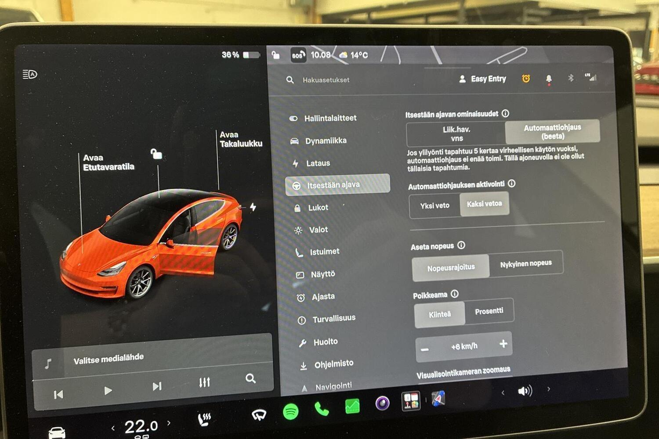Play media with the play button
Screen dimensions: 659x439
click(108, 390)
